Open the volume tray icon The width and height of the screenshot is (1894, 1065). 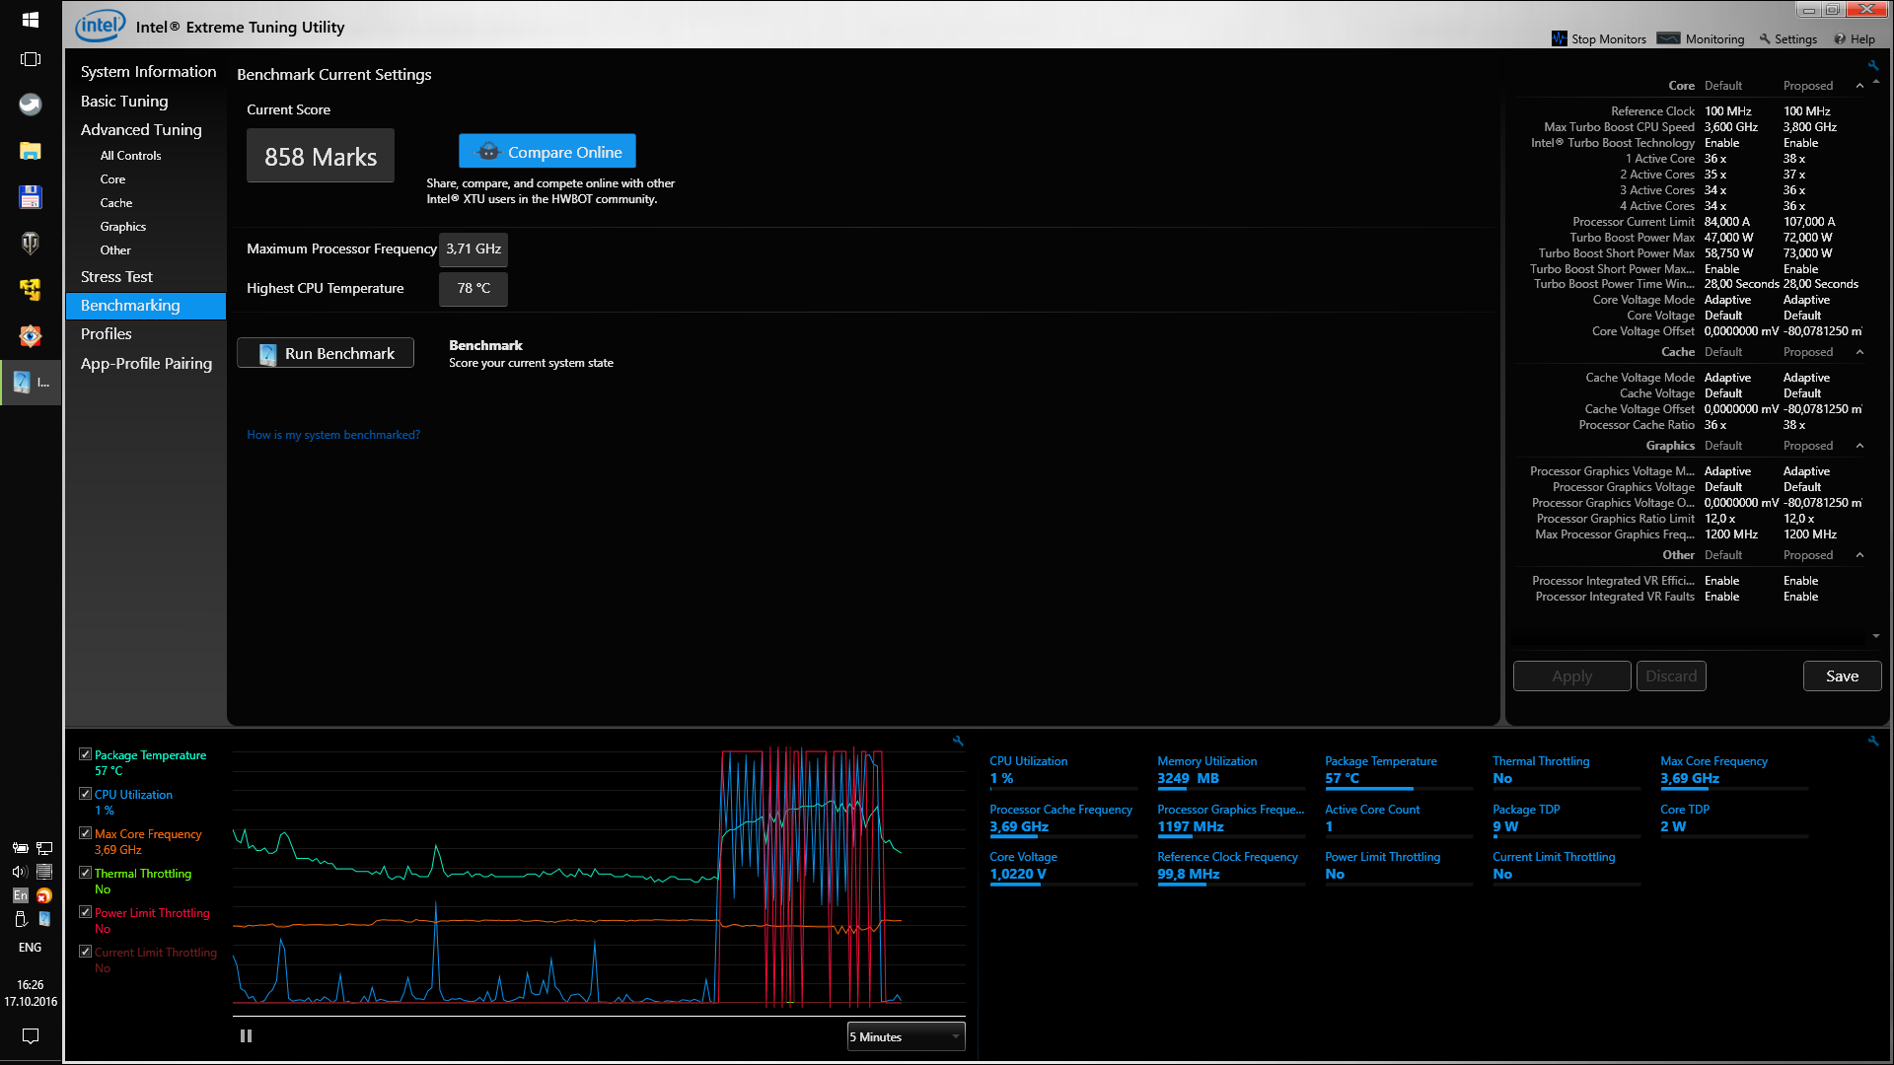pos(20,872)
